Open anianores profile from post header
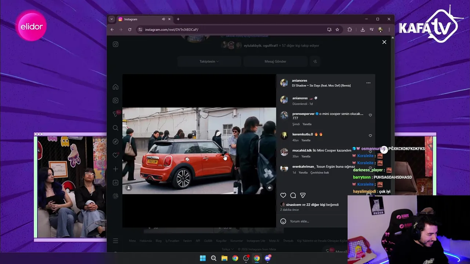Screen dimensions: 470x264 300,80
